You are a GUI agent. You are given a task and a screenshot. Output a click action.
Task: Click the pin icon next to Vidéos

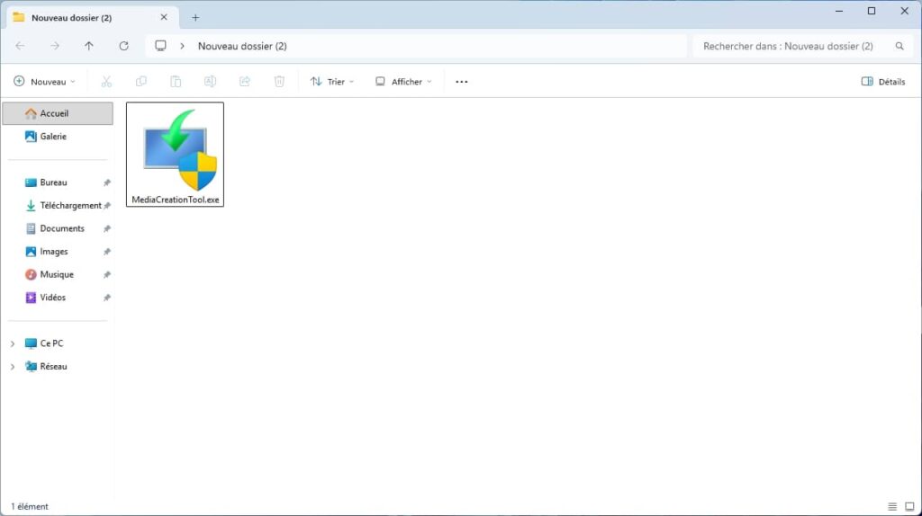107,298
